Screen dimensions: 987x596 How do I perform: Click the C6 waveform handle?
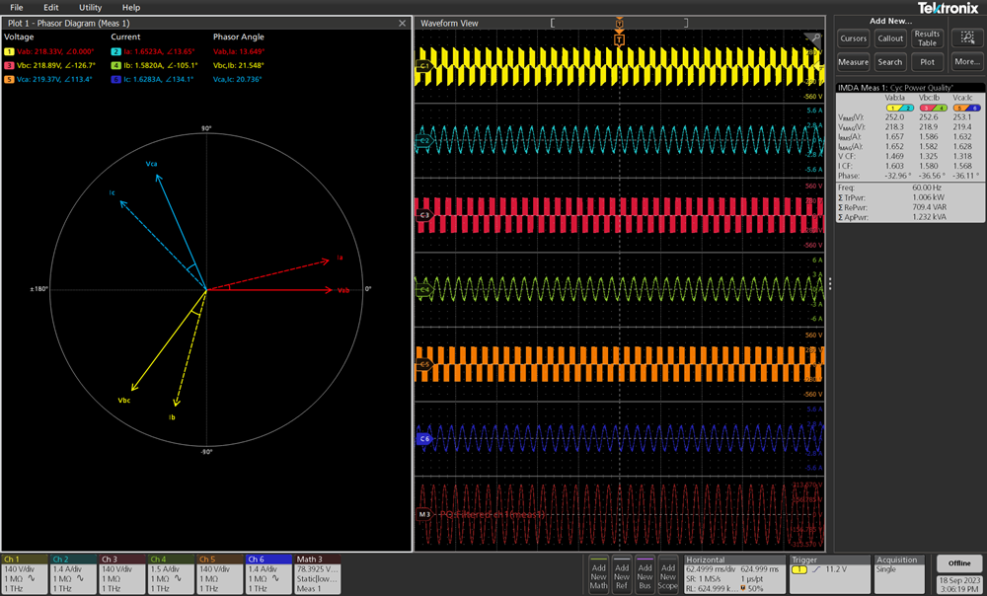click(422, 440)
